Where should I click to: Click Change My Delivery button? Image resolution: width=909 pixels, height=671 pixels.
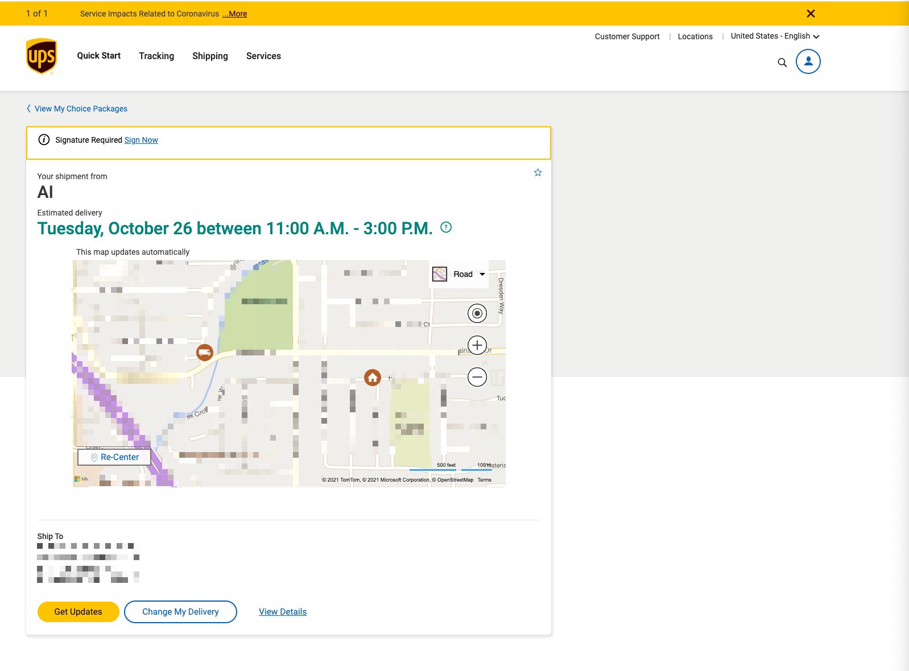pyautogui.click(x=180, y=612)
